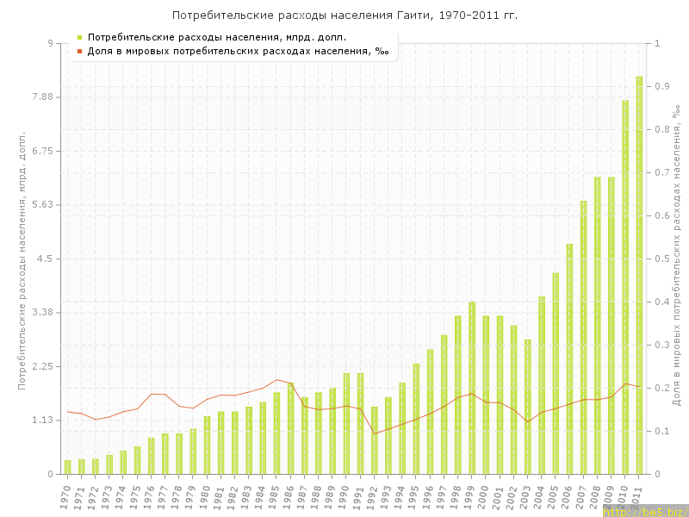Click the orange legend marker for world share
Image resolution: width=689 pixels, height=517 pixels.
click(x=79, y=51)
